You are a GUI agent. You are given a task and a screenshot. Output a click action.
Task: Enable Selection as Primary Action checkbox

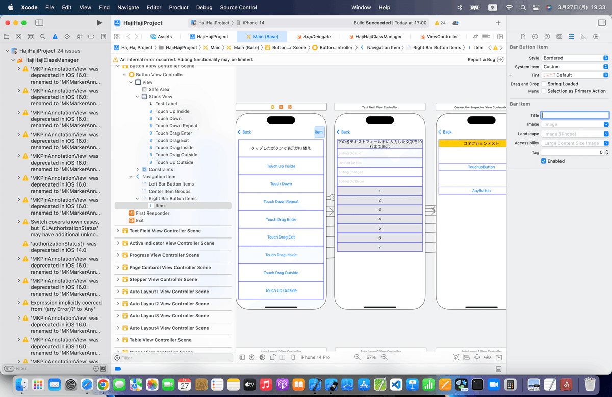tap(544, 91)
